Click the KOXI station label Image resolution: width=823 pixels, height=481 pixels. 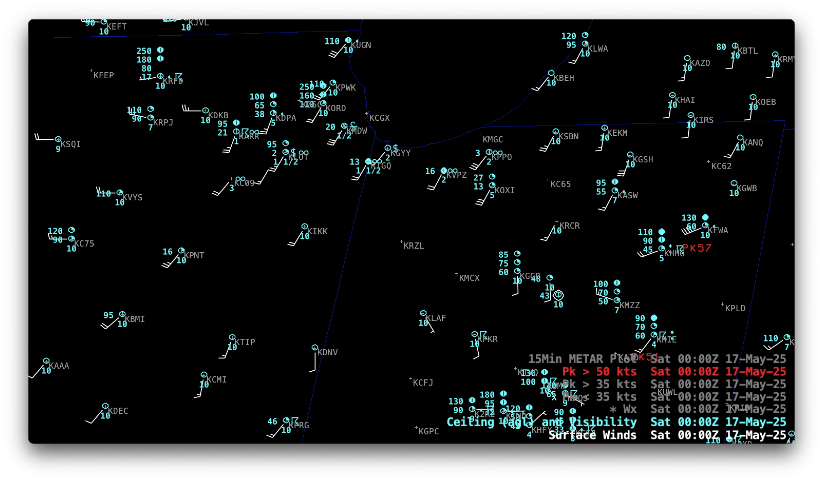(504, 190)
